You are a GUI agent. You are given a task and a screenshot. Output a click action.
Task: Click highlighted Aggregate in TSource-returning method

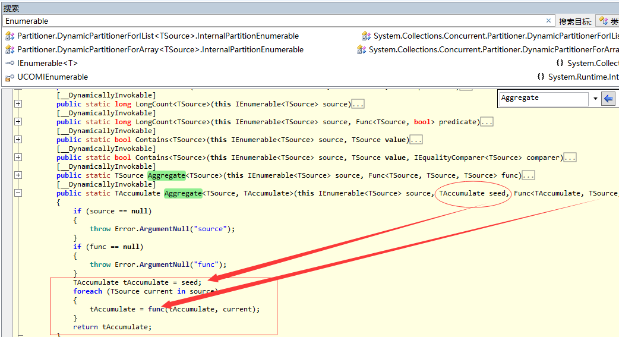tap(166, 175)
